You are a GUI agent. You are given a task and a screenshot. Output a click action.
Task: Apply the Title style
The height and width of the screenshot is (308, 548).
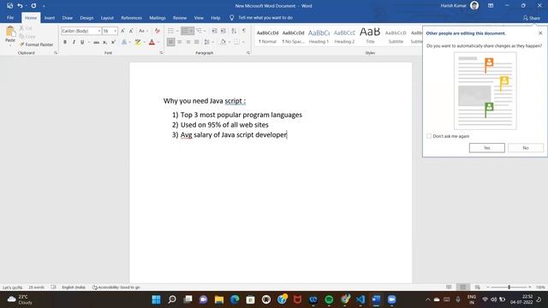(370, 36)
